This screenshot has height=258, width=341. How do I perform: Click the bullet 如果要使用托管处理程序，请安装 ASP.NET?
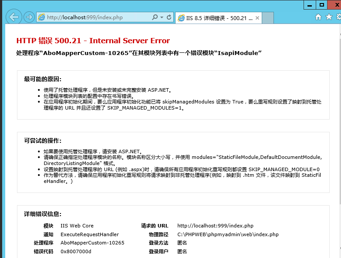click(93, 151)
